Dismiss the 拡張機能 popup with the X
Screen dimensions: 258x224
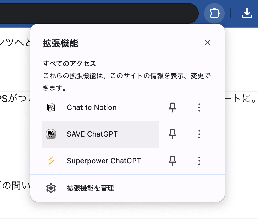207,42
